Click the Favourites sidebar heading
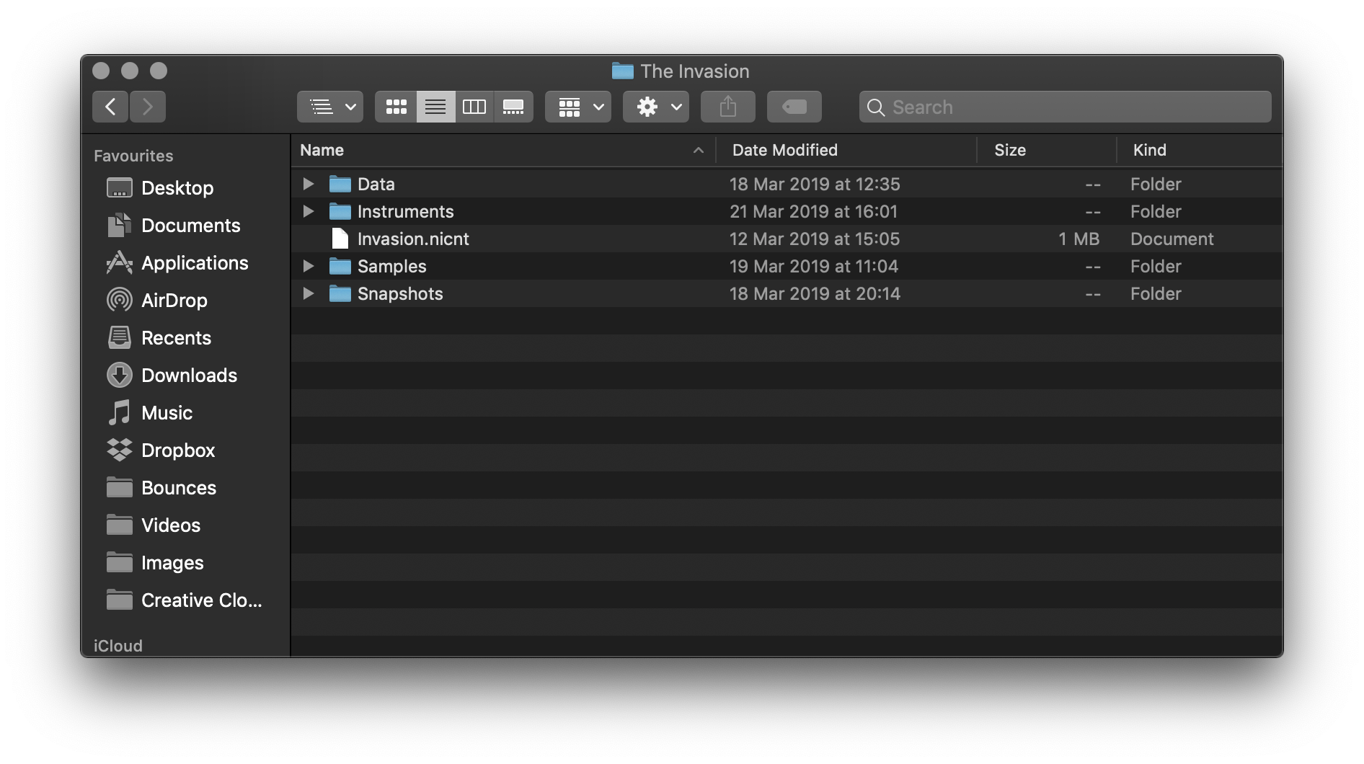This screenshot has width=1364, height=764. (x=133, y=156)
